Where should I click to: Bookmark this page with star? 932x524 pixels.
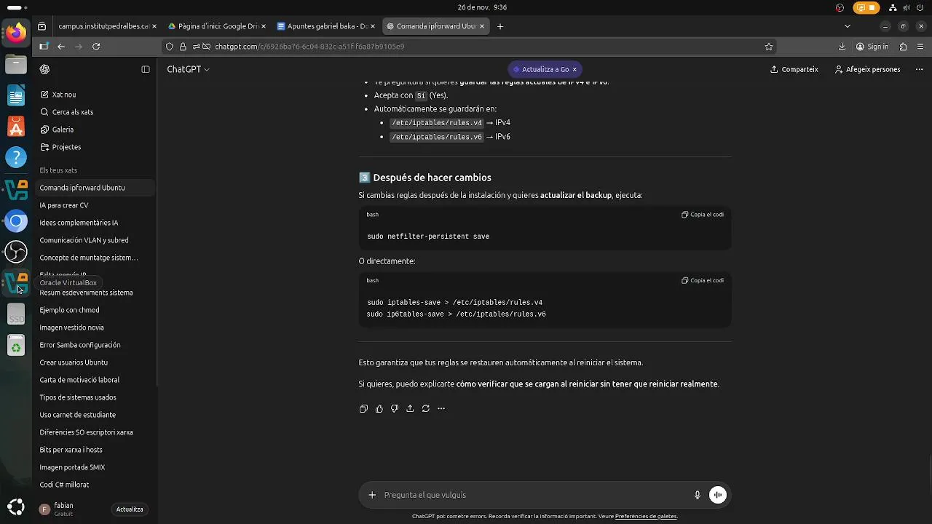pyautogui.click(x=769, y=47)
